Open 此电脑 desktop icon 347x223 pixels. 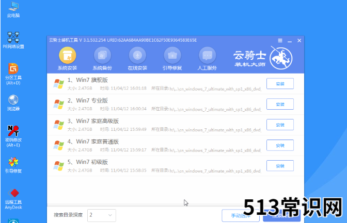[x=13, y=9]
